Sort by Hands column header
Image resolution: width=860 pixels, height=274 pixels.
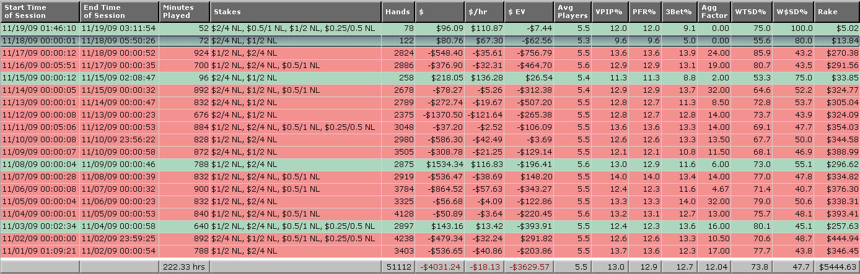pyautogui.click(x=397, y=11)
